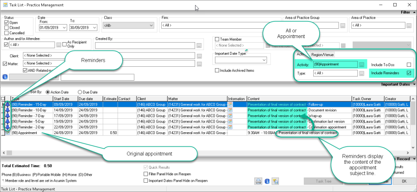Click bell icon of Reminder - 10-Day row

click(x=8, y=110)
